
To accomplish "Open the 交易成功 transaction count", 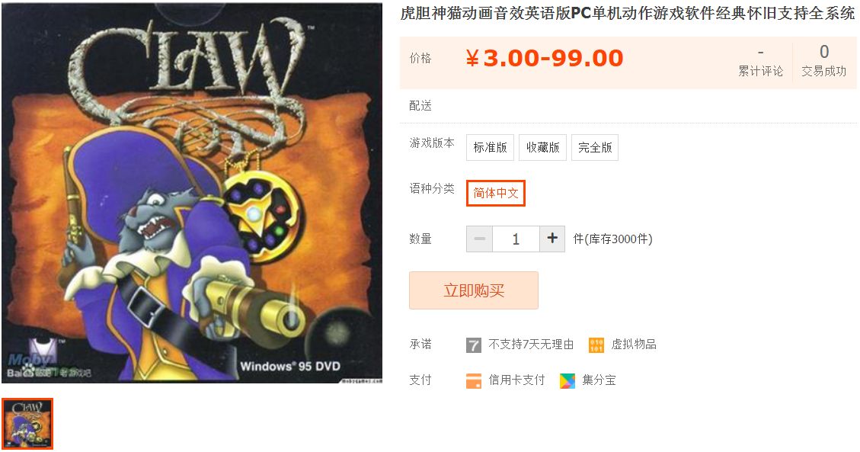I will coord(823,62).
